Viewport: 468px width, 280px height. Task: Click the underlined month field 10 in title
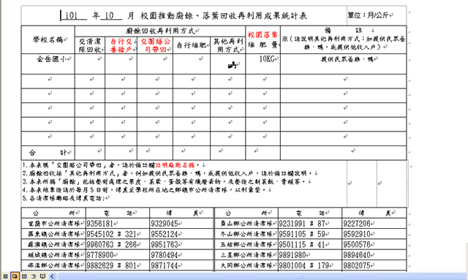tap(111, 15)
